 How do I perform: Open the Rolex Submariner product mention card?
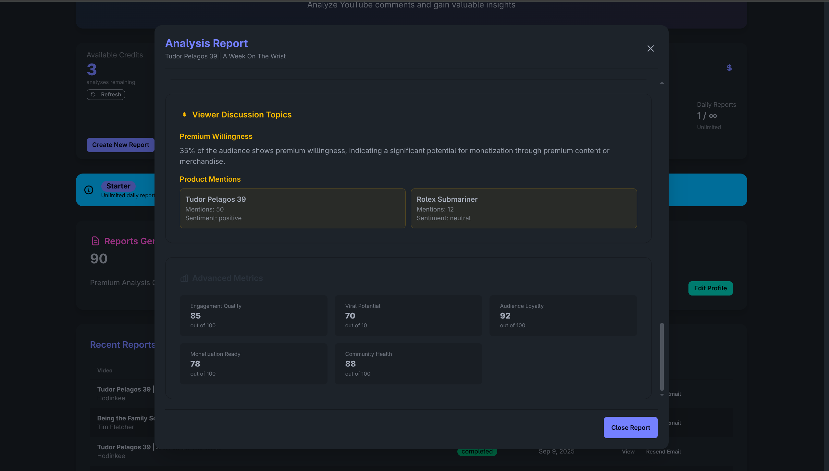(x=524, y=208)
